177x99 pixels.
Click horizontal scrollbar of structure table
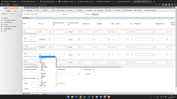coord(72,67)
